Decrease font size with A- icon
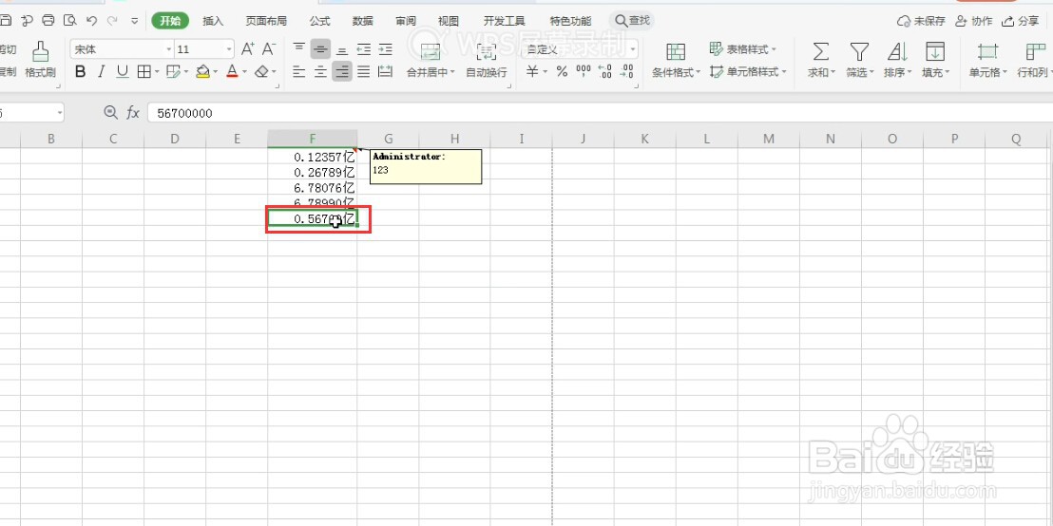The height and width of the screenshot is (526, 1053). point(269,49)
